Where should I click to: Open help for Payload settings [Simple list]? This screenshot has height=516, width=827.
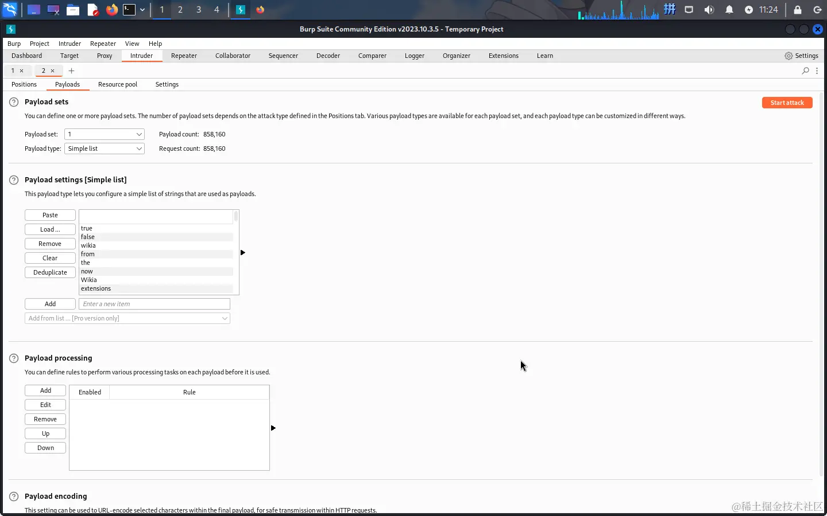(x=14, y=180)
